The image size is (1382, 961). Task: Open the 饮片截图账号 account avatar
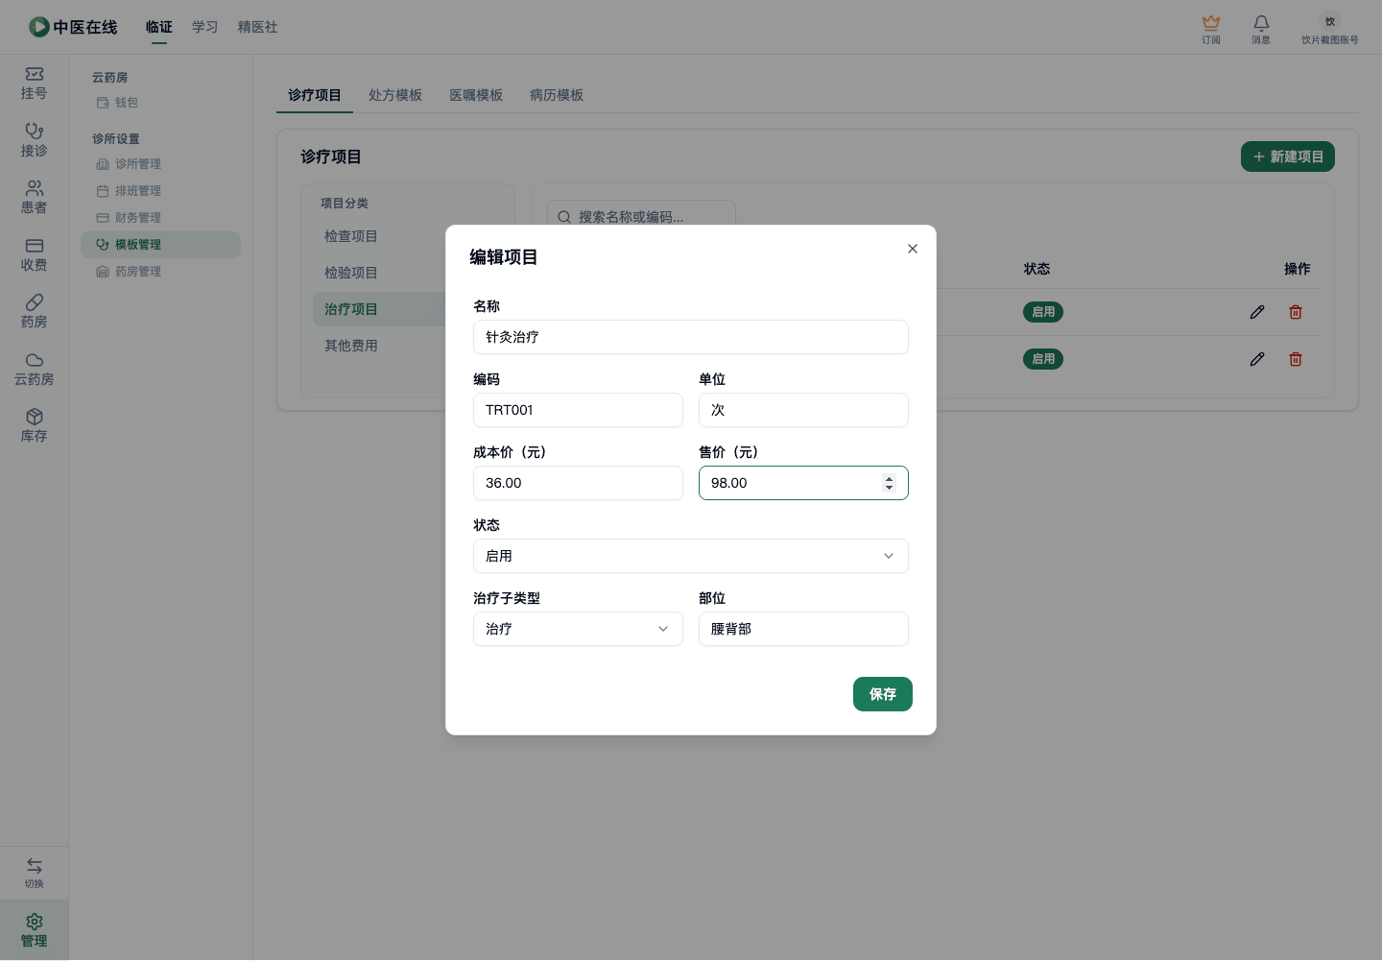(x=1330, y=29)
